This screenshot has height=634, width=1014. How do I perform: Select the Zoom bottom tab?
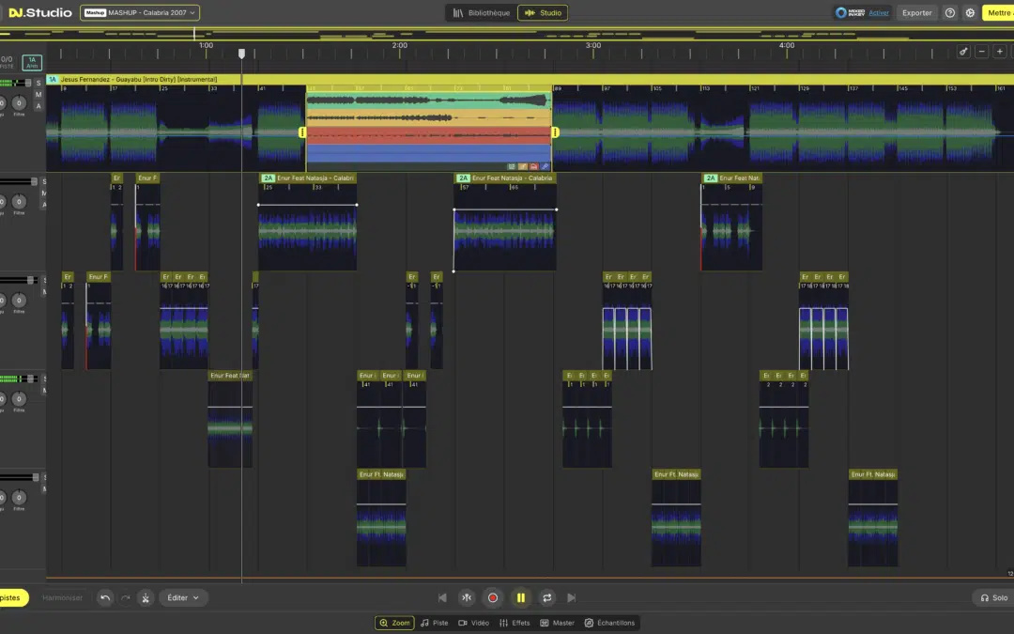(x=394, y=623)
